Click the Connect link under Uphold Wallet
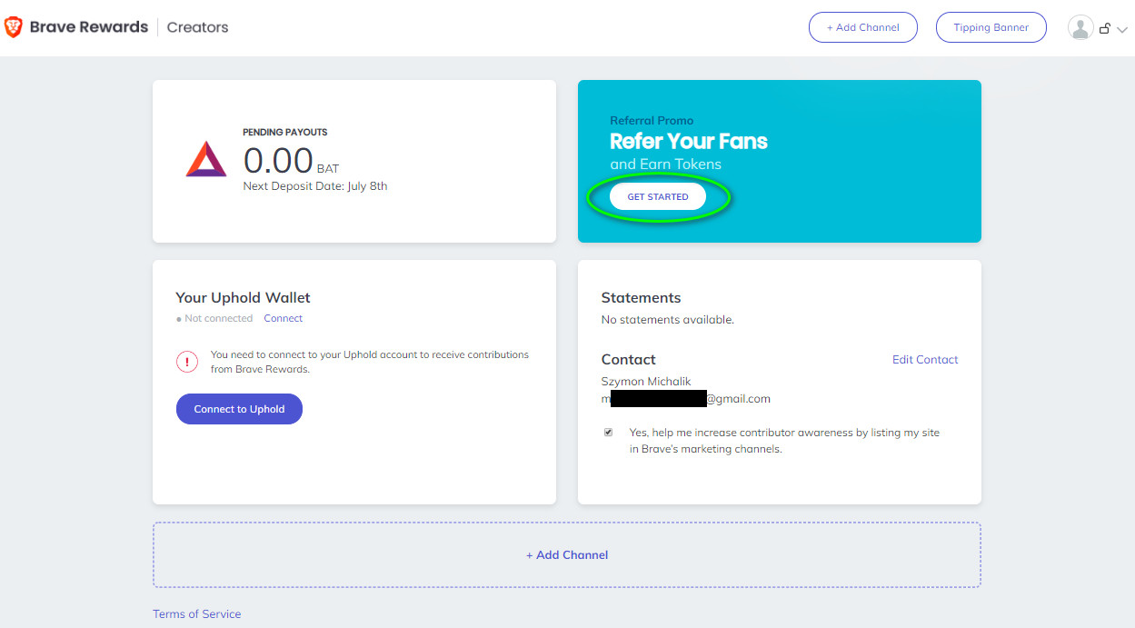 [284, 318]
